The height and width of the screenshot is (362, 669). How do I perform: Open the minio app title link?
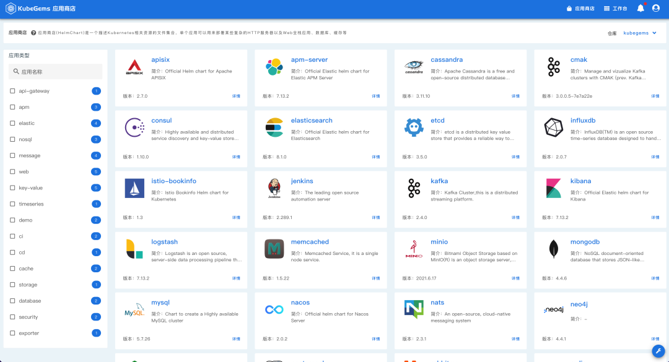439,242
